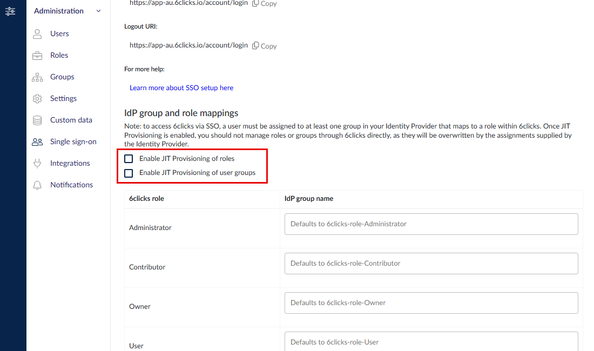Screen dimensions: 594x351
Task: Click the Roles briefcase icon
Action: (x=37, y=56)
